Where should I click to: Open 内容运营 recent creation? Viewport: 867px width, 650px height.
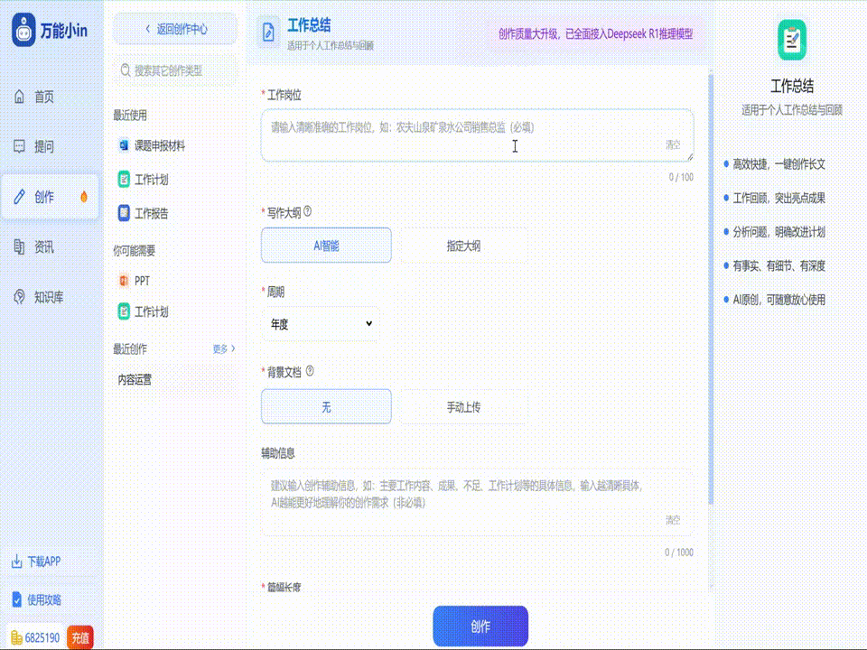[135, 380]
